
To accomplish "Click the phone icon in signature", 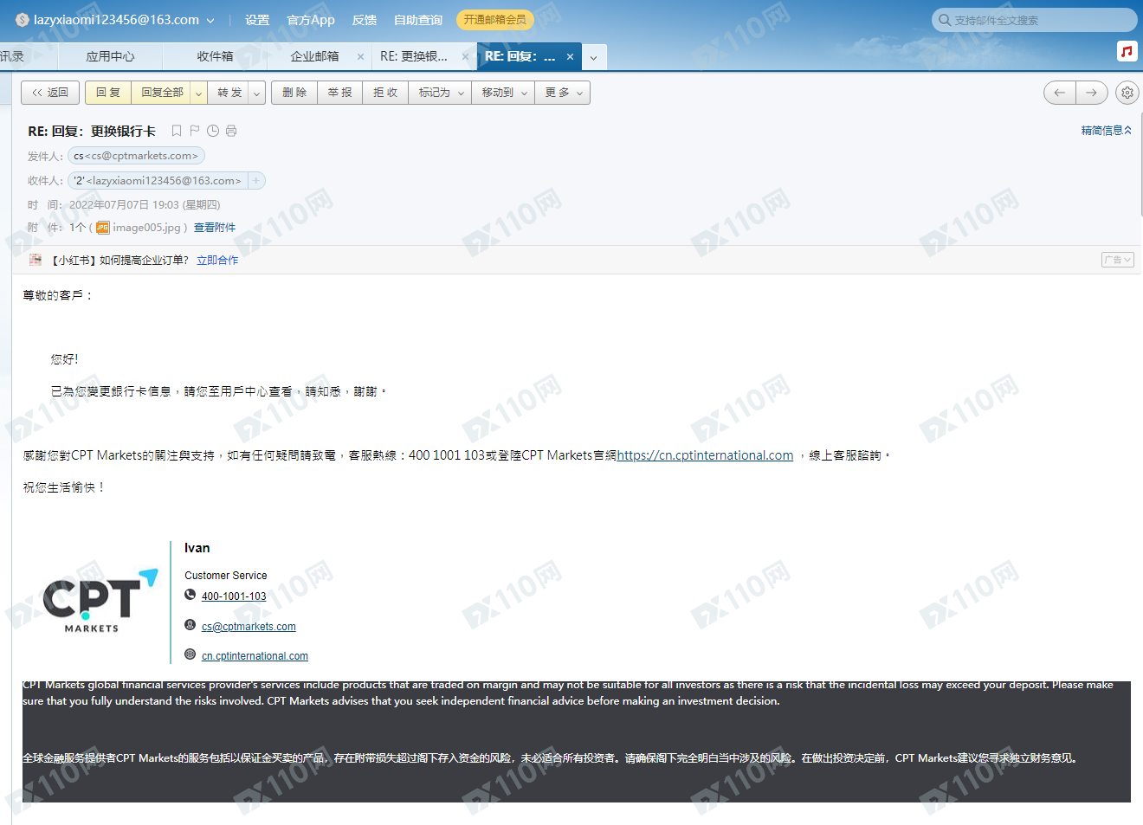I will point(190,595).
